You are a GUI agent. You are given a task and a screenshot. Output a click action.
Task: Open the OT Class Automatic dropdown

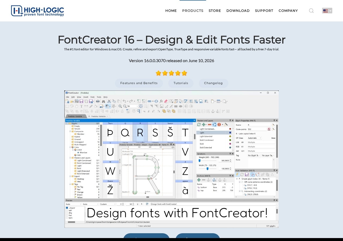[255, 138]
